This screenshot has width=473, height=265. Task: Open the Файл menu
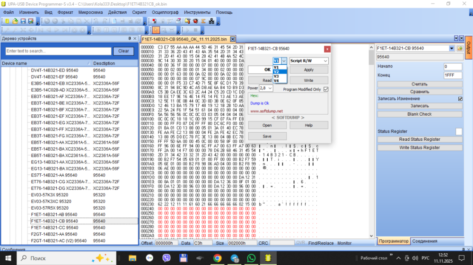(9, 12)
